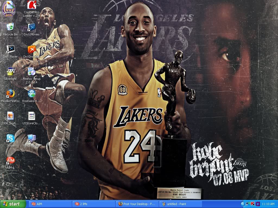Select the Firefox Setup 2.0.0.14 icon
The image size is (278, 208).
tap(32, 75)
